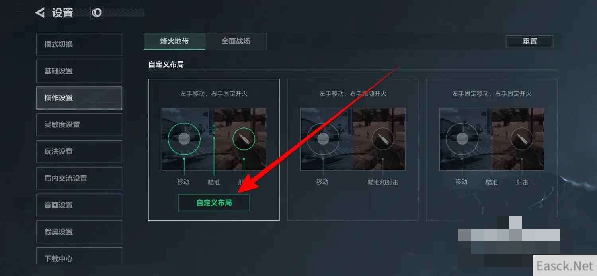Click the 自定义布局 button

coord(214,203)
